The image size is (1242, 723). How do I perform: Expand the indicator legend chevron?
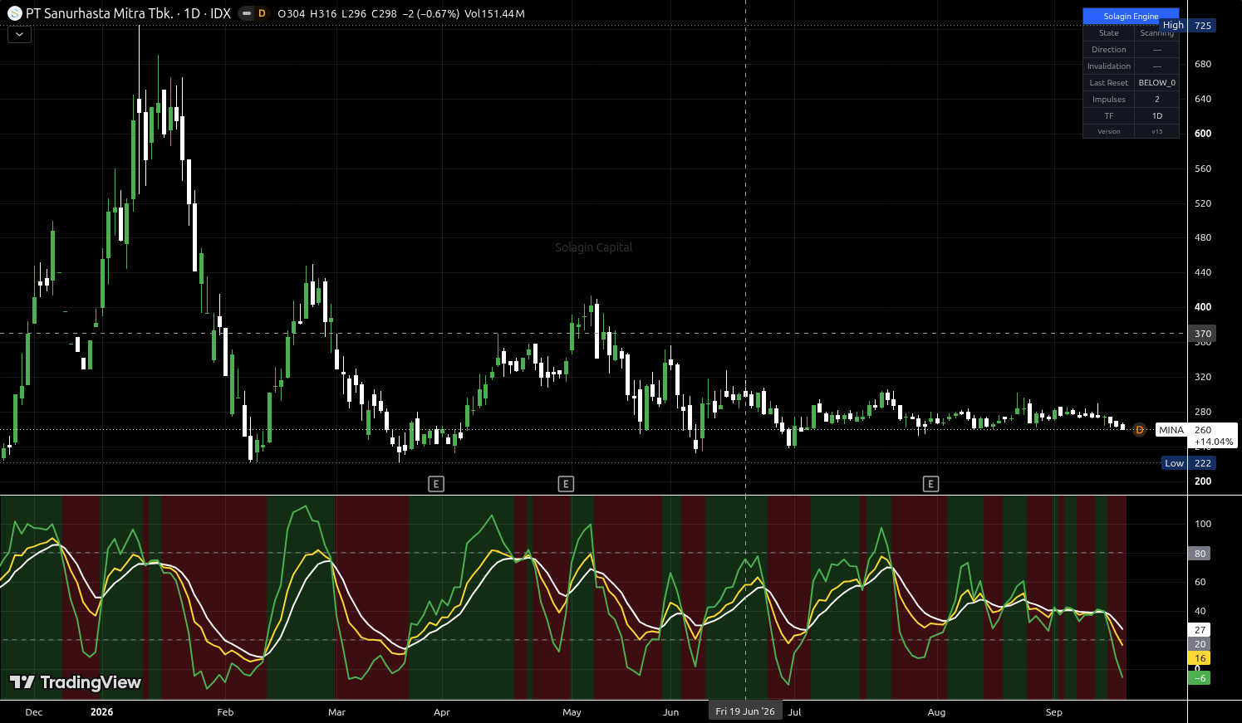[19, 34]
